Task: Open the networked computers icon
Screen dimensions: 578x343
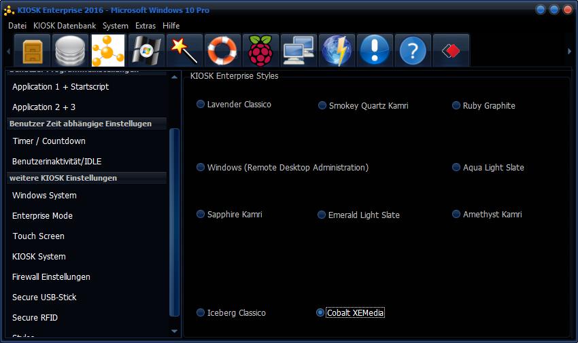Action: [x=299, y=50]
